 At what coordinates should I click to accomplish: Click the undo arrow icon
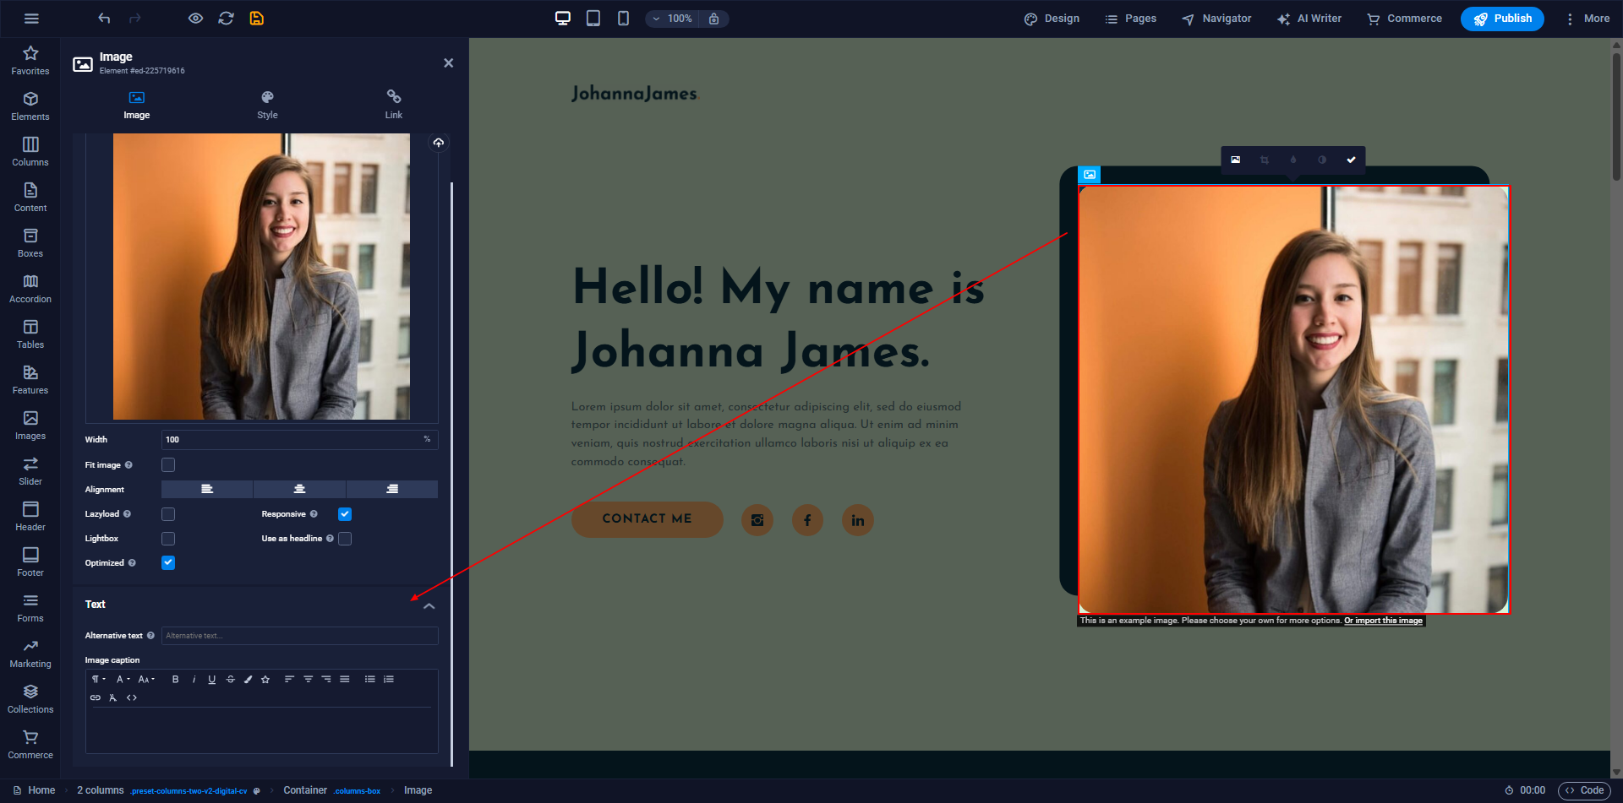point(104,19)
